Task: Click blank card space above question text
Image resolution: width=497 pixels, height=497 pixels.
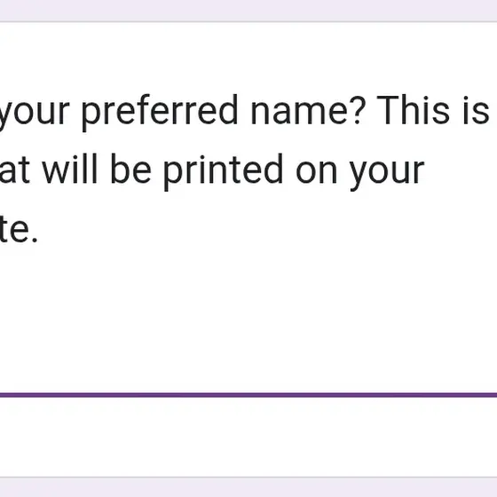Action: click(248, 57)
